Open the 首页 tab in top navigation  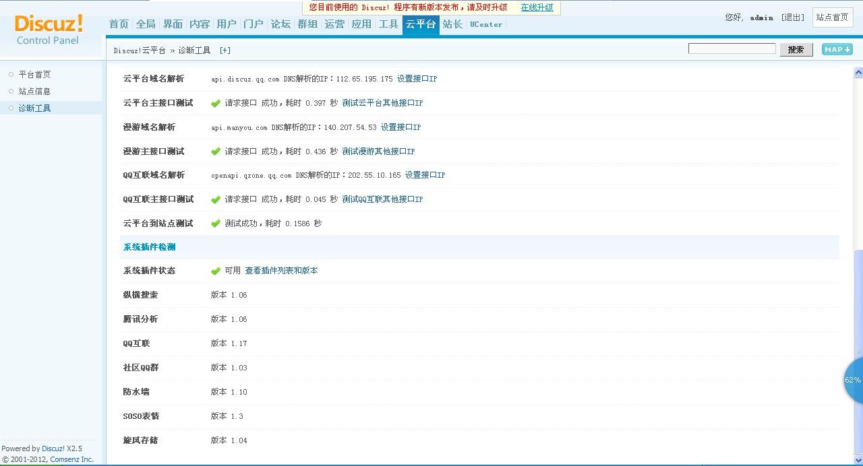119,24
